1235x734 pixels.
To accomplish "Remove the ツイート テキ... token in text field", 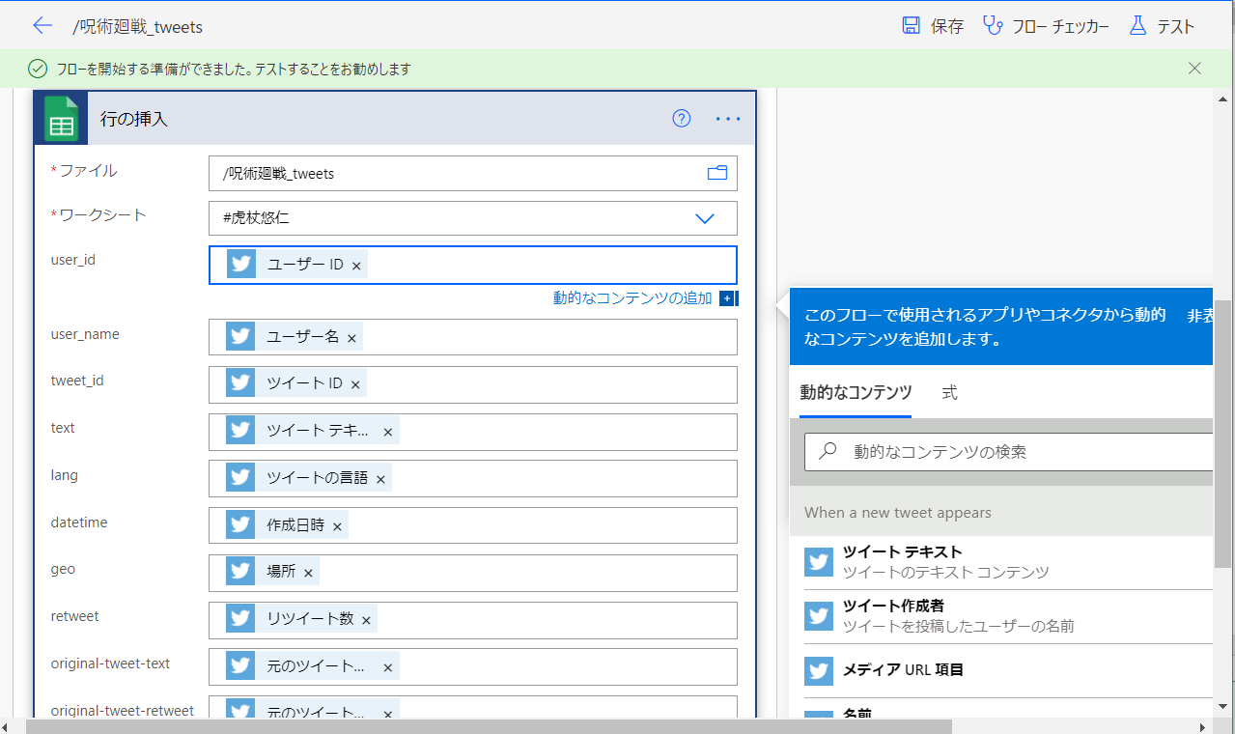I will pos(388,432).
